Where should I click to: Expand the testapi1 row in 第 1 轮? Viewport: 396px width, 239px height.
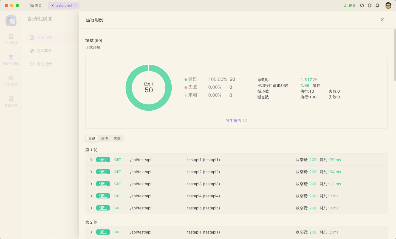pyautogui.click(x=91, y=160)
